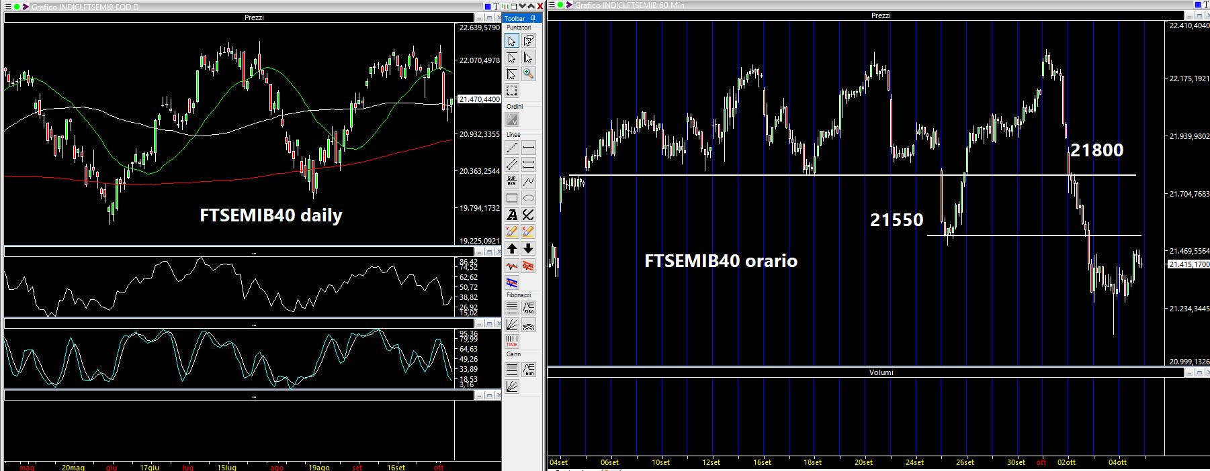
Task: Click purple arrow icon in 60 Min titlebar
Action: pyautogui.click(x=569, y=5)
